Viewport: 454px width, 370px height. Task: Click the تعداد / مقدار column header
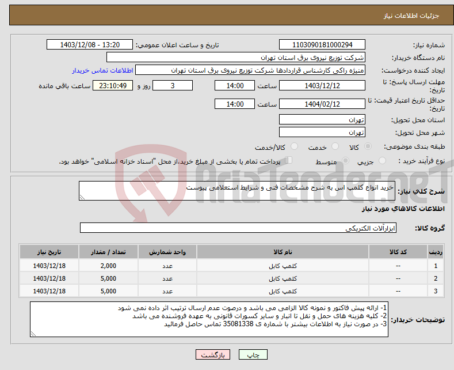108,252
